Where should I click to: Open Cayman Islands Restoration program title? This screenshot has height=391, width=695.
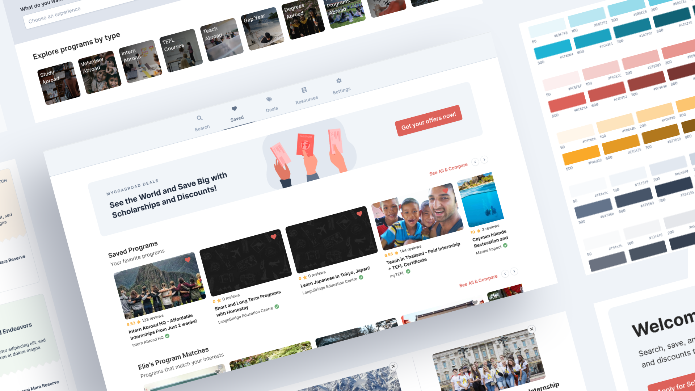point(490,239)
